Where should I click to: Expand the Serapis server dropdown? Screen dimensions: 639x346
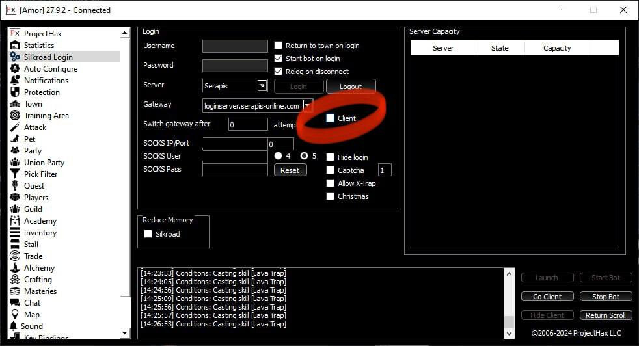pyautogui.click(x=262, y=85)
